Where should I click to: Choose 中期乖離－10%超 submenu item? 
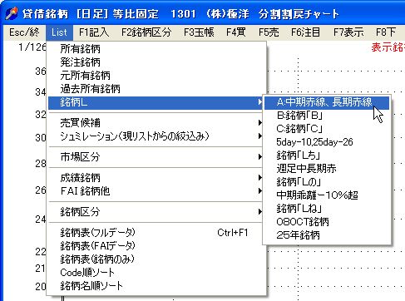(x=327, y=195)
